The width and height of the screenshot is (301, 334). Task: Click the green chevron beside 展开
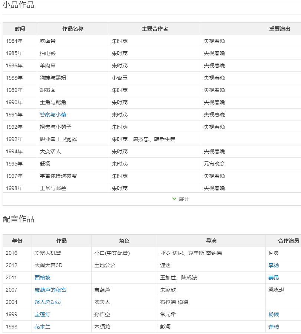[174, 199]
